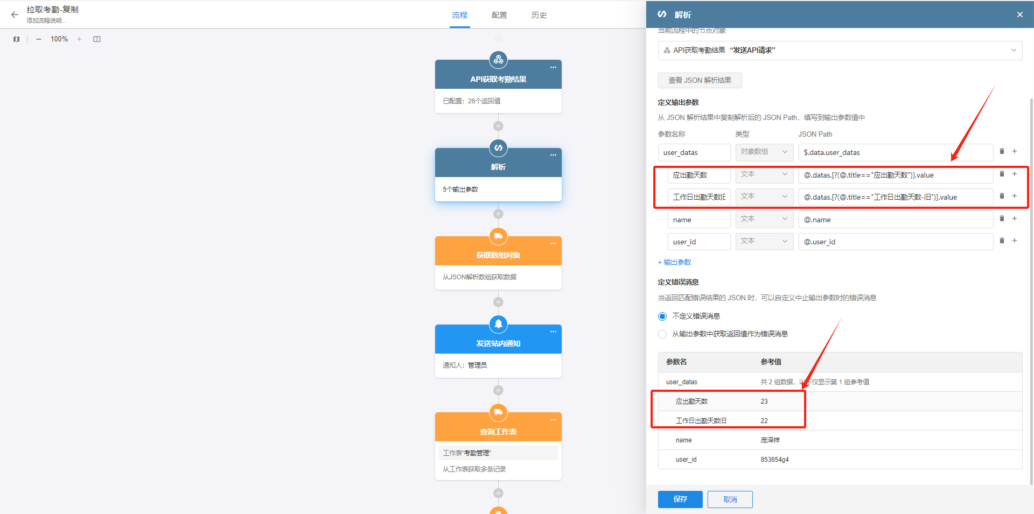Toggle the flow minimap icon
1034x514 pixels.
[x=17, y=39]
